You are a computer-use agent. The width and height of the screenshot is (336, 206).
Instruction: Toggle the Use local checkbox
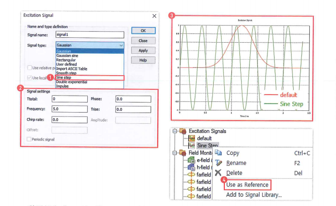click(x=29, y=78)
